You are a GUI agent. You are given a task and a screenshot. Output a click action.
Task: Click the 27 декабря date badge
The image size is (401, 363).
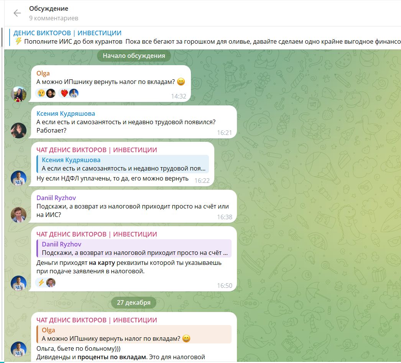(134, 302)
